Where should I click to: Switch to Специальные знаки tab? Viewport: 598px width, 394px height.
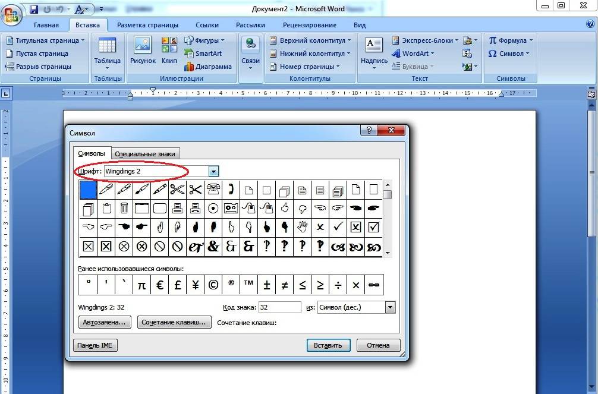[145, 154]
